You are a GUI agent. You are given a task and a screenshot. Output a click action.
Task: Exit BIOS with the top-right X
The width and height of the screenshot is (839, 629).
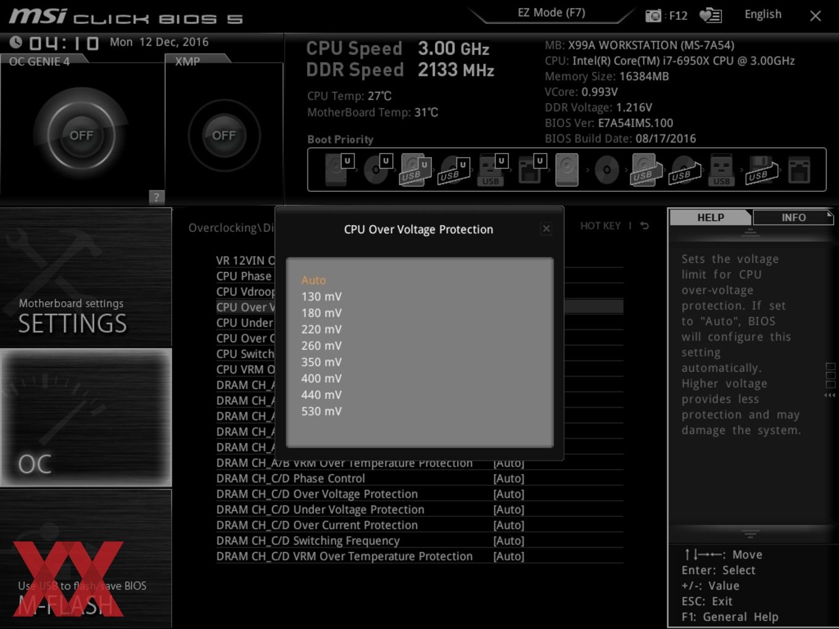816,16
